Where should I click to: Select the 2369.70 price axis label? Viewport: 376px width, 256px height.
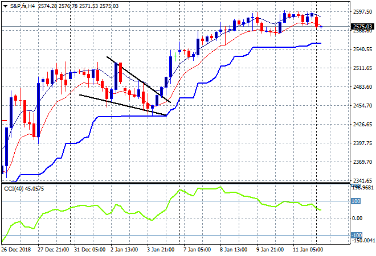pos(362,162)
